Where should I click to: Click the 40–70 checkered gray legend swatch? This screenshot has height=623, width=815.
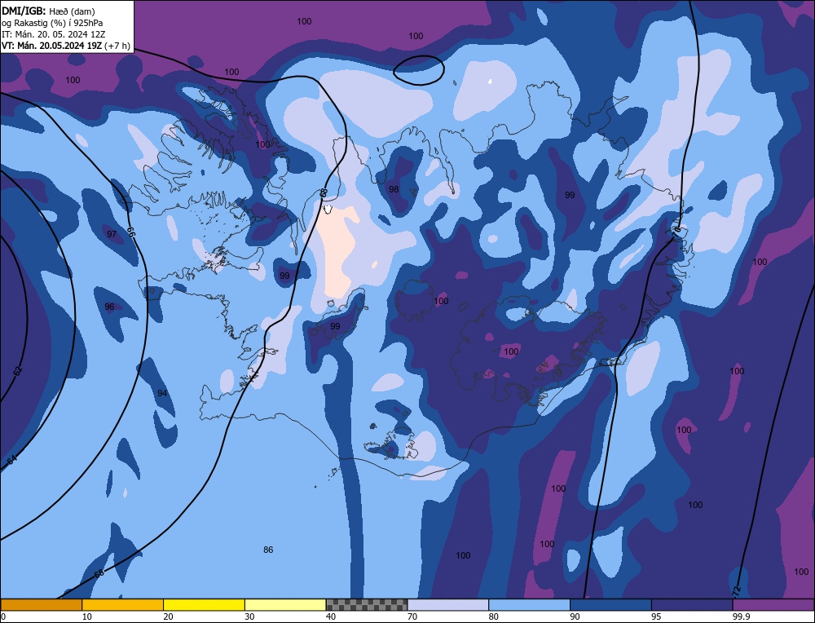click(367, 605)
